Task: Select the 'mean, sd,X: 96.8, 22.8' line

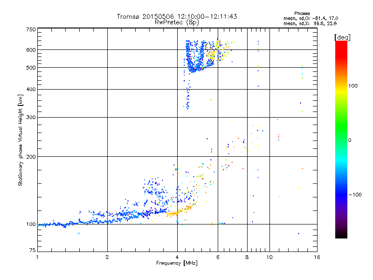Action: coord(310,23)
